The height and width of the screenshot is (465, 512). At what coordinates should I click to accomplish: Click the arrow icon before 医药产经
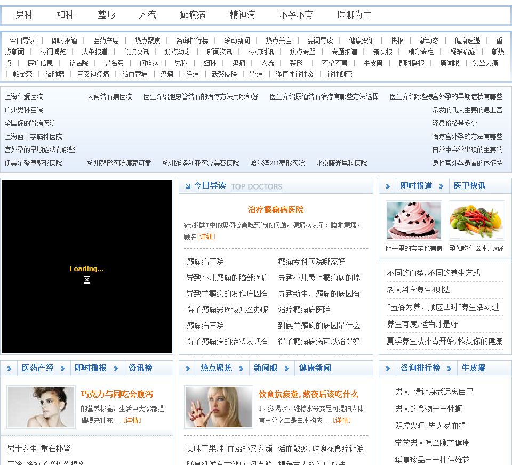click(9, 369)
